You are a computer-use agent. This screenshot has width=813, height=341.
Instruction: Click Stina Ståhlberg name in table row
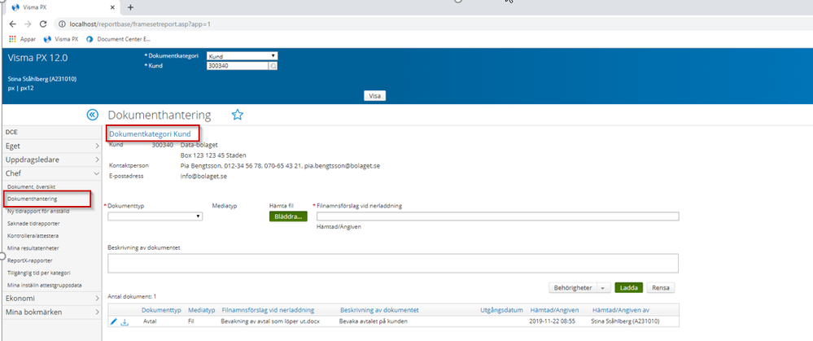tap(625, 321)
